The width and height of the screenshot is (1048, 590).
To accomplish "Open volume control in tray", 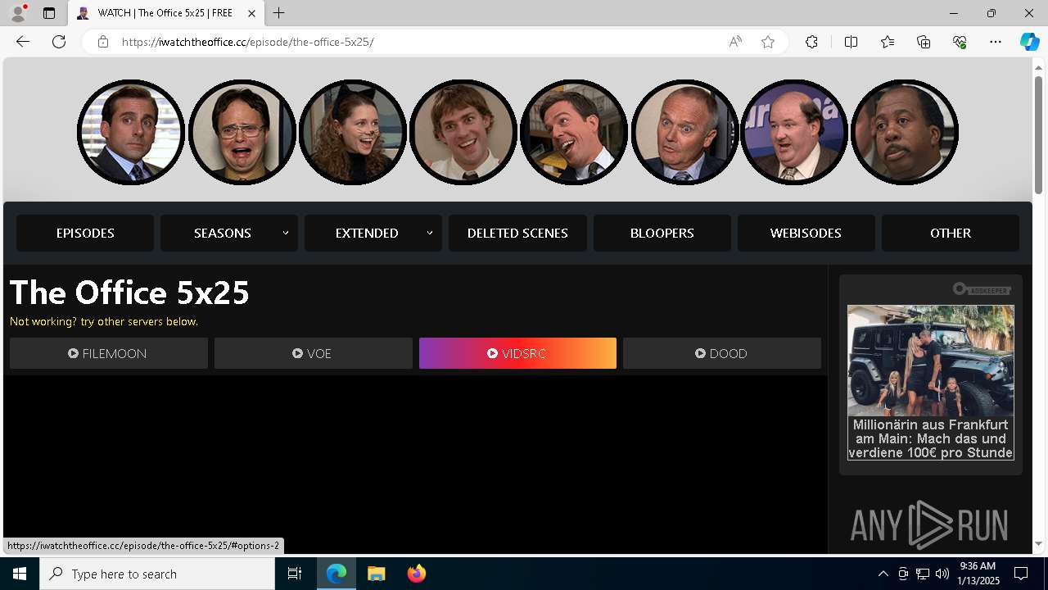I will click(x=942, y=574).
